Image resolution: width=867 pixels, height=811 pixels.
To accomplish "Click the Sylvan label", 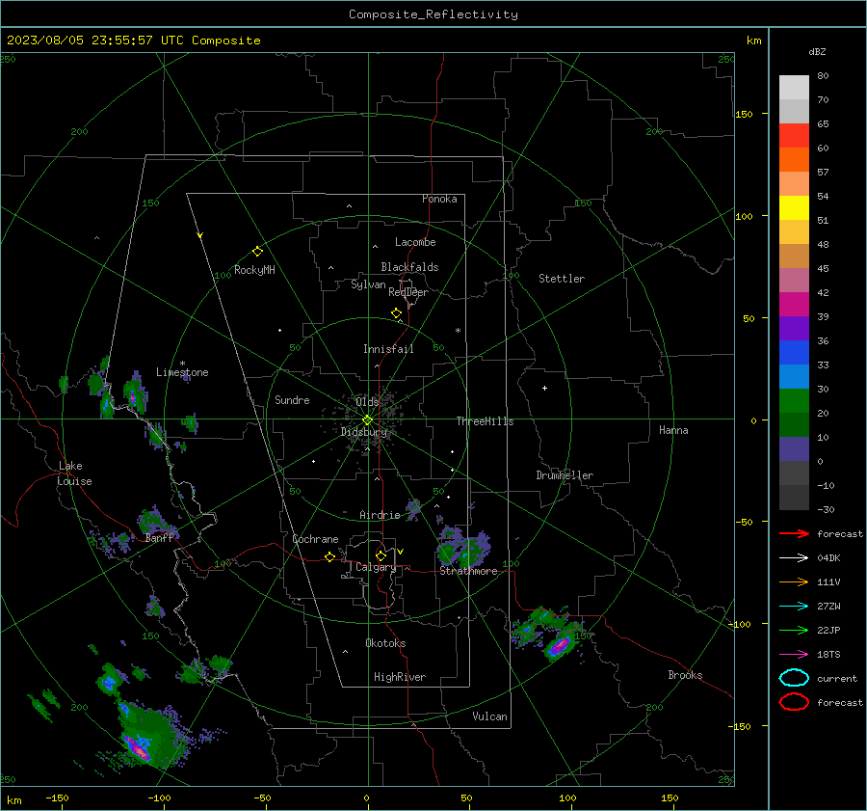I will tap(368, 284).
